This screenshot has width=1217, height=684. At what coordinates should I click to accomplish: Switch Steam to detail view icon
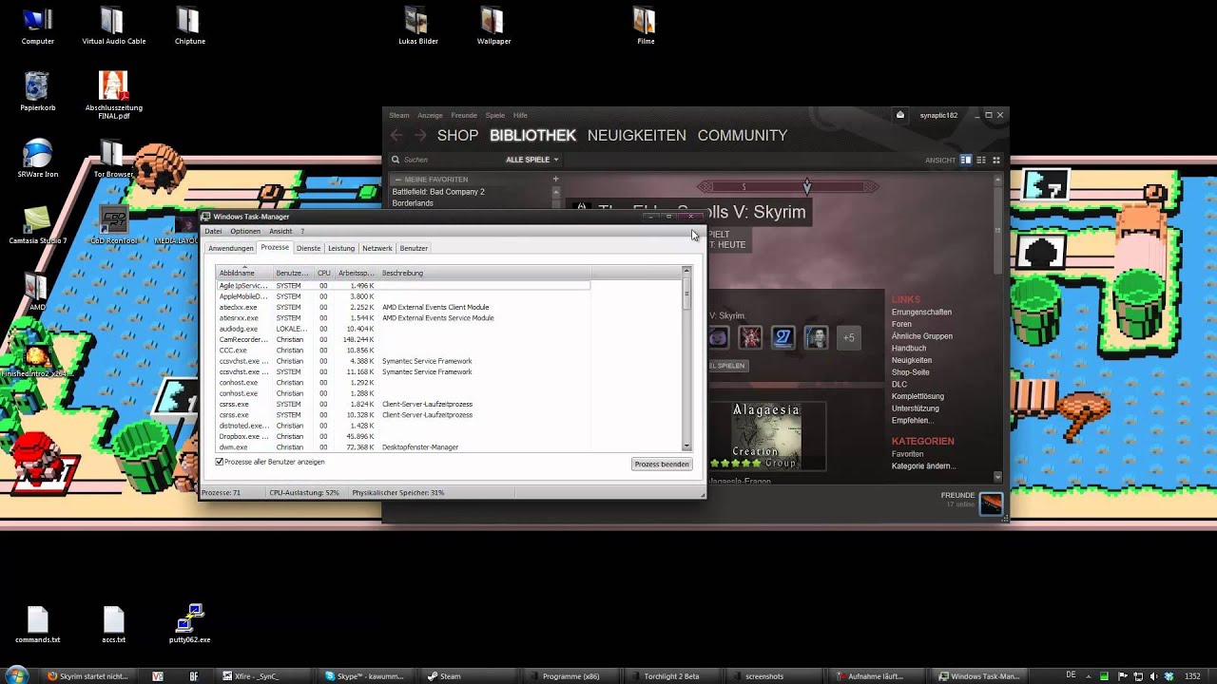[x=966, y=160]
